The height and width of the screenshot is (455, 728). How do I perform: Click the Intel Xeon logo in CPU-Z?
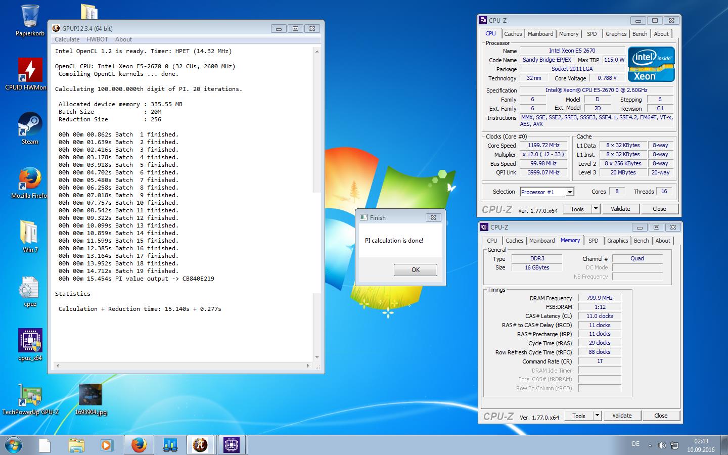pos(651,64)
